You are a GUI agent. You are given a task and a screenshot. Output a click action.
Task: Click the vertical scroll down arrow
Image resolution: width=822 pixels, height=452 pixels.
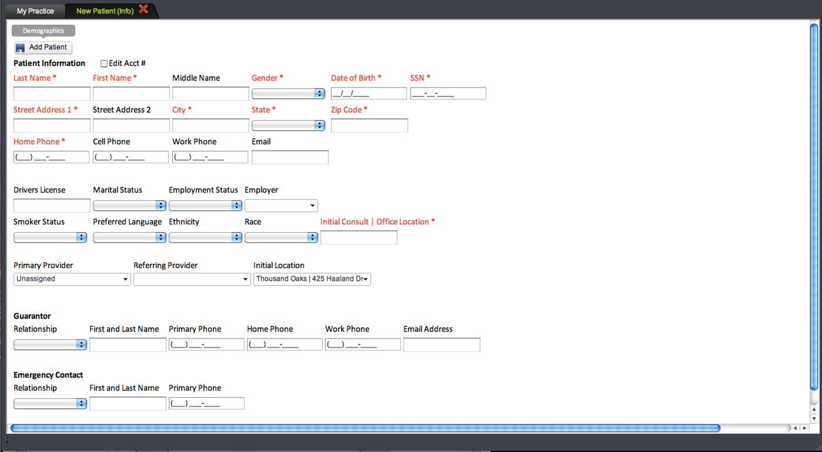pos(814,418)
